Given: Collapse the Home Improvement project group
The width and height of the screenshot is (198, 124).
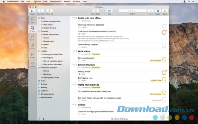Looking at the screenshot, I should (73, 85).
